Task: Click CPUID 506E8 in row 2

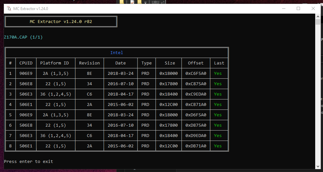Action: [26, 84]
